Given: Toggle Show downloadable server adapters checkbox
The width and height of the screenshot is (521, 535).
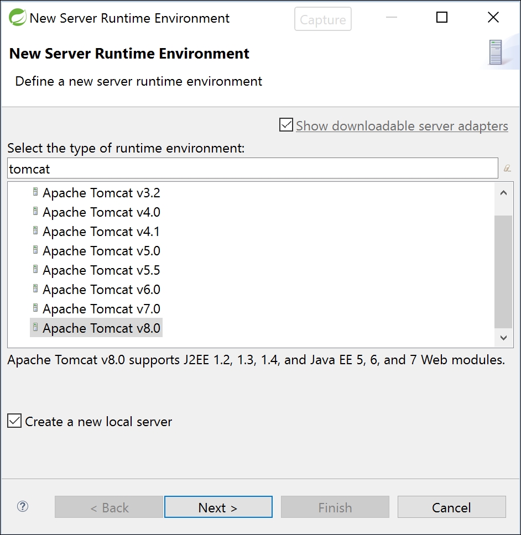Looking at the screenshot, I should point(286,125).
